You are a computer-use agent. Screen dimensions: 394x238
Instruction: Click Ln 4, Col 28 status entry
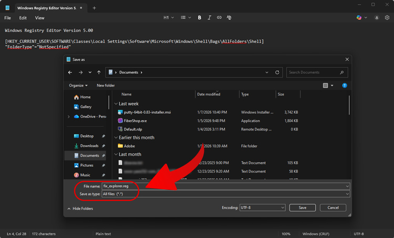[17, 234]
